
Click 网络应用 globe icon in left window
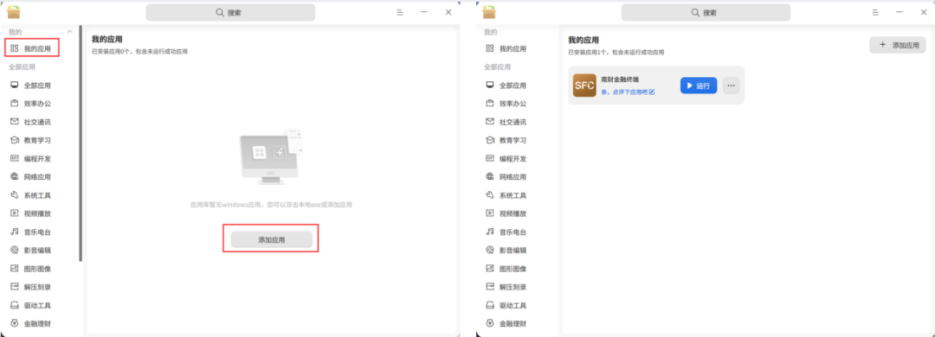pos(15,176)
